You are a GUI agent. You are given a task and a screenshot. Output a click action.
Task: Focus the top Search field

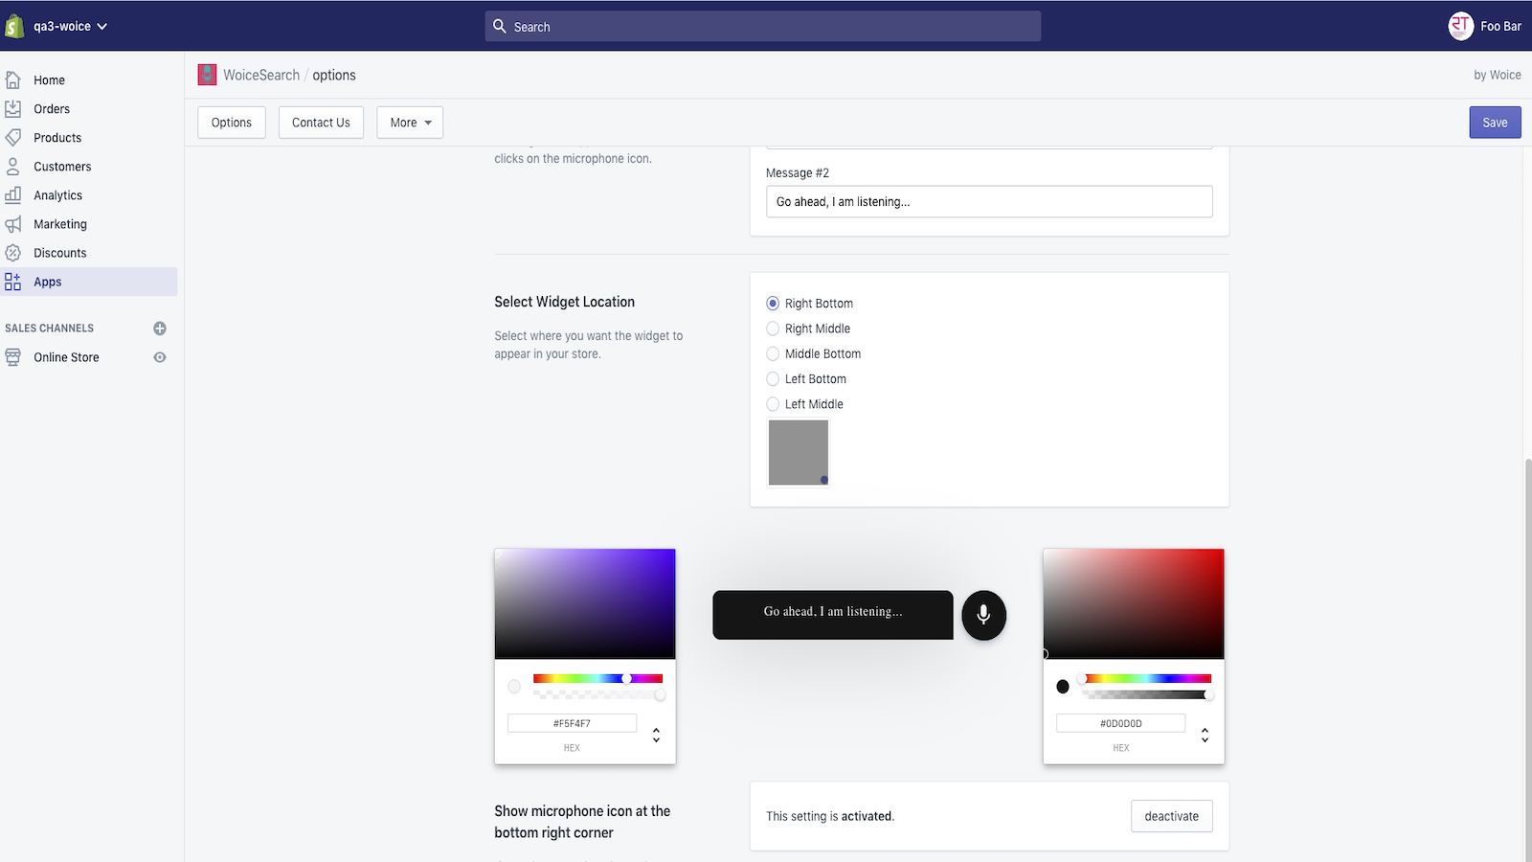763,27
